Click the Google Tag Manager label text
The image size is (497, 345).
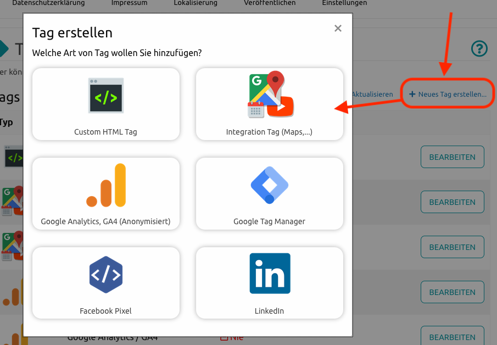point(269,221)
